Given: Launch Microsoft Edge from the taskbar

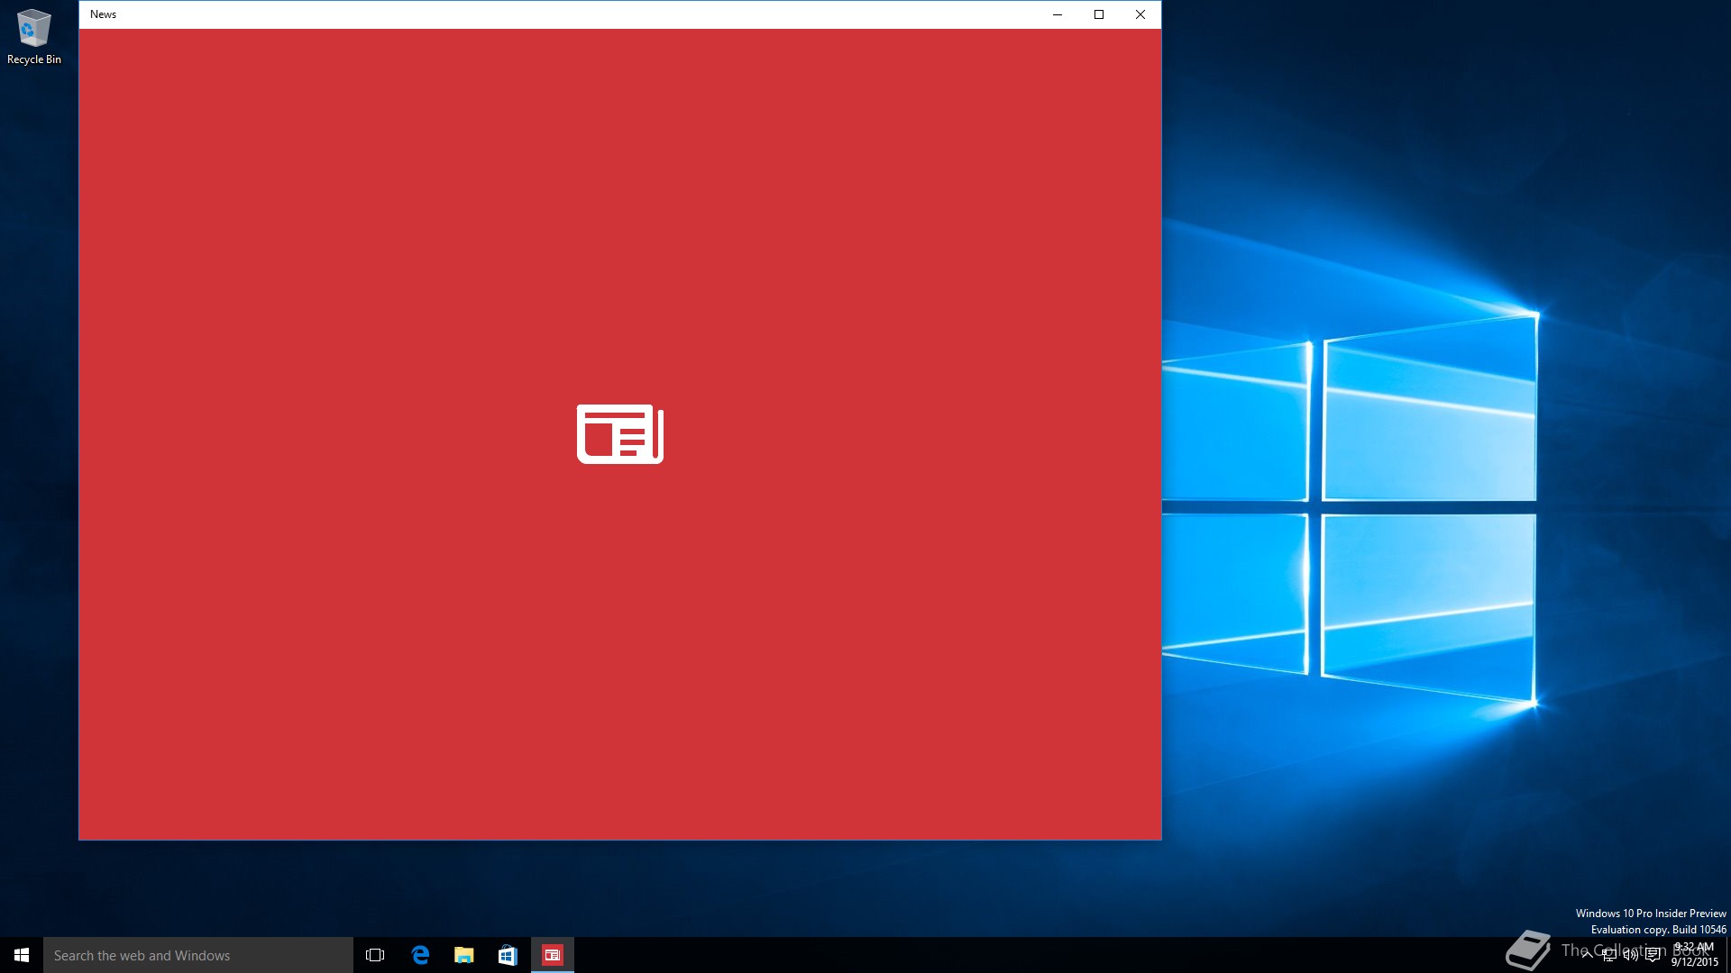Looking at the screenshot, I should tap(419, 955).
